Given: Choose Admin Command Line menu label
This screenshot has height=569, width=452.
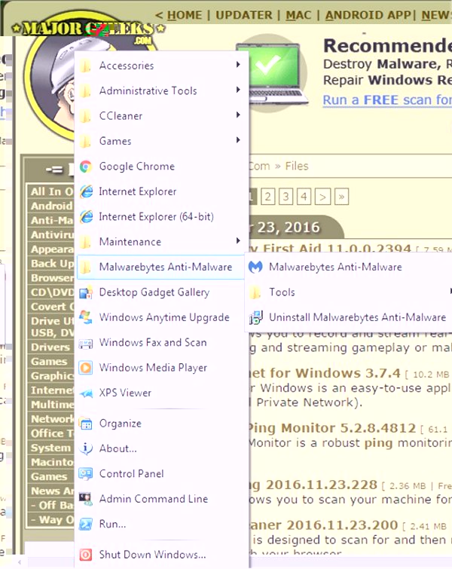Looking at the screenshot, I should pos(154,499).
